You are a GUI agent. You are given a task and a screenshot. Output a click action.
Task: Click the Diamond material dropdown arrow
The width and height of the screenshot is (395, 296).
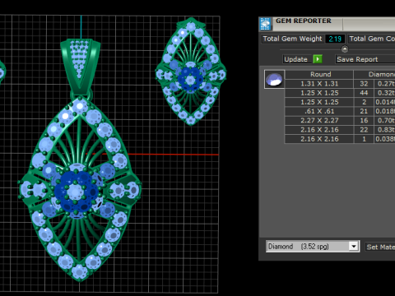pos(354,247)
